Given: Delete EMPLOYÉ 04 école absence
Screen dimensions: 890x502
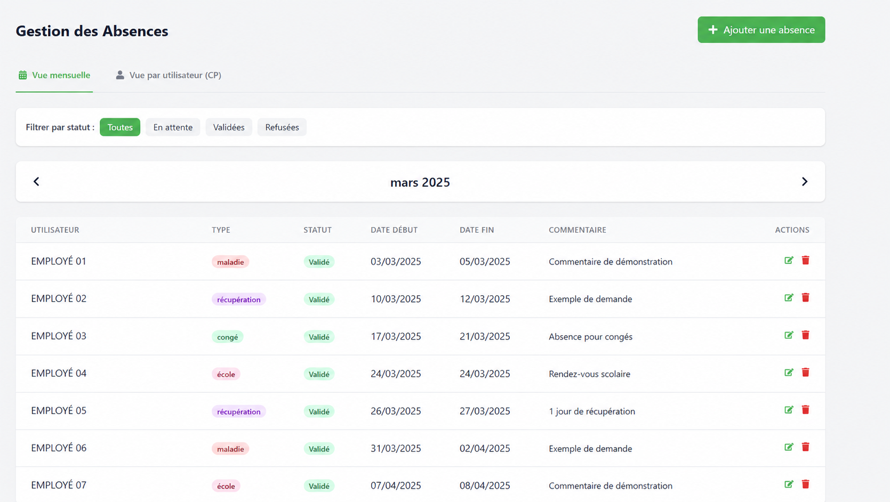Looking at the screenshot, I should tap(806, 372).
